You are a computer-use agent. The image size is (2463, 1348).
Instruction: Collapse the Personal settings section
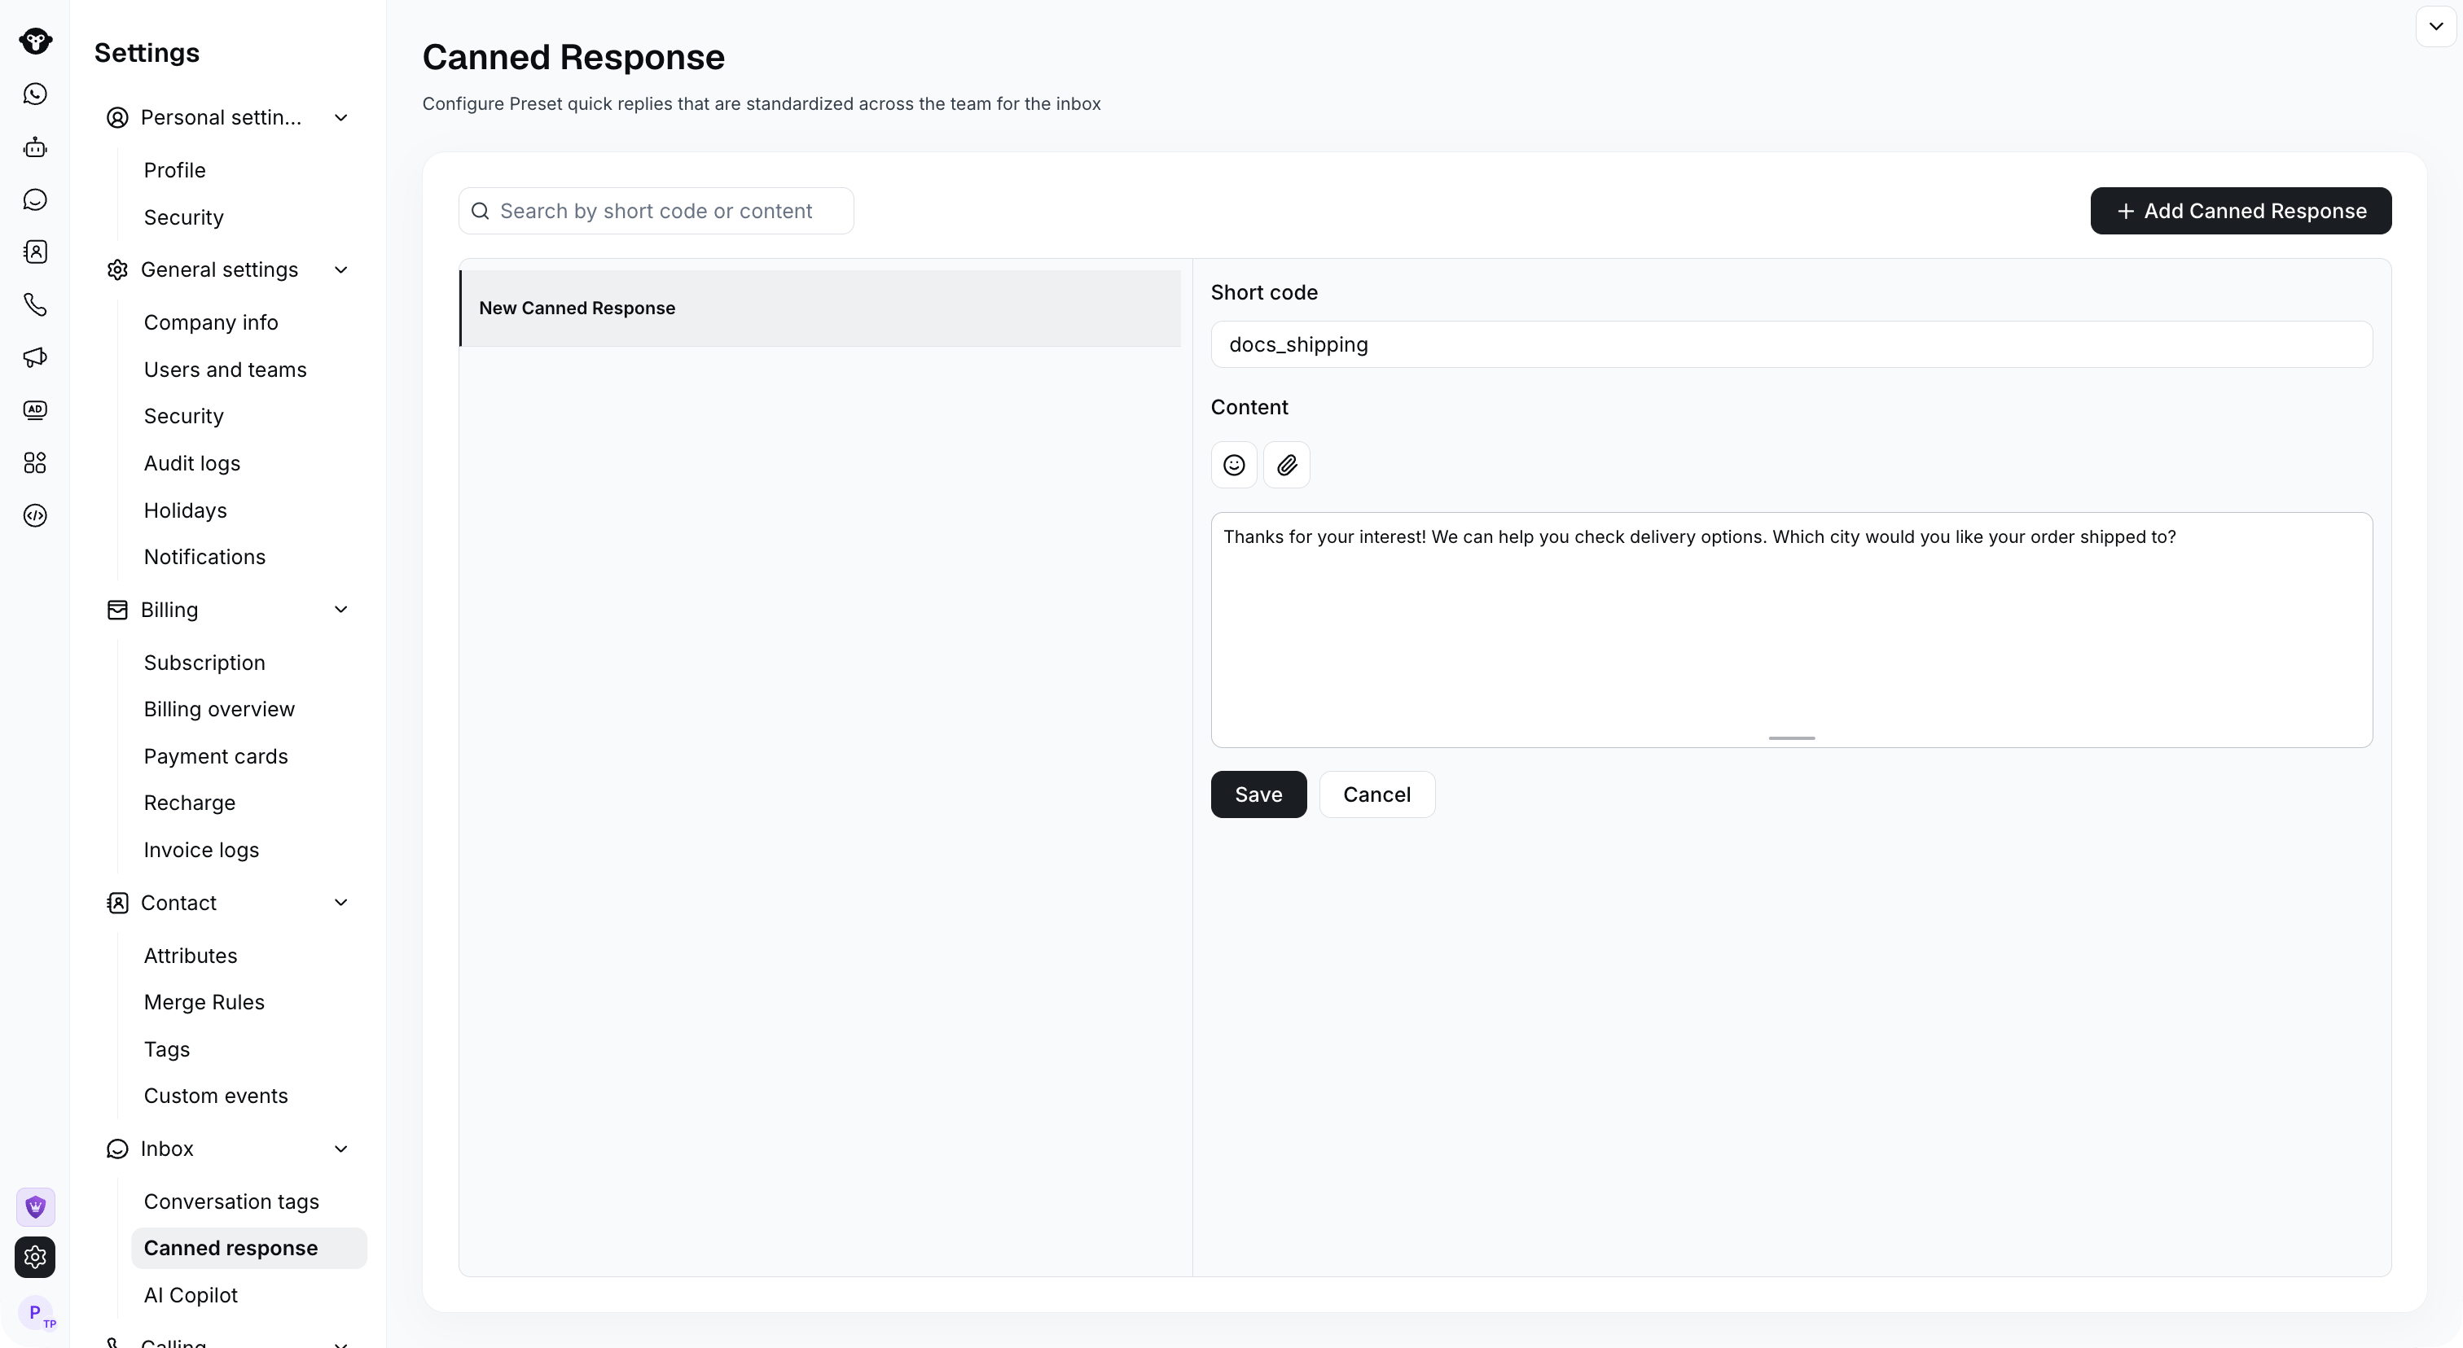coord(340,117)
